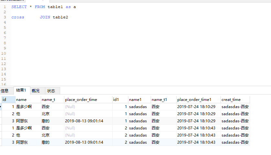Click the table2 text in the query
271x155 pixels.
pyautogui.click(x=60, y=17)
